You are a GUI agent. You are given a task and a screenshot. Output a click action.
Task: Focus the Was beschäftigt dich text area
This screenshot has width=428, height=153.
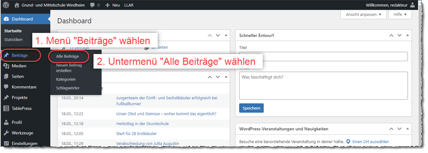(x=323, y=86)
